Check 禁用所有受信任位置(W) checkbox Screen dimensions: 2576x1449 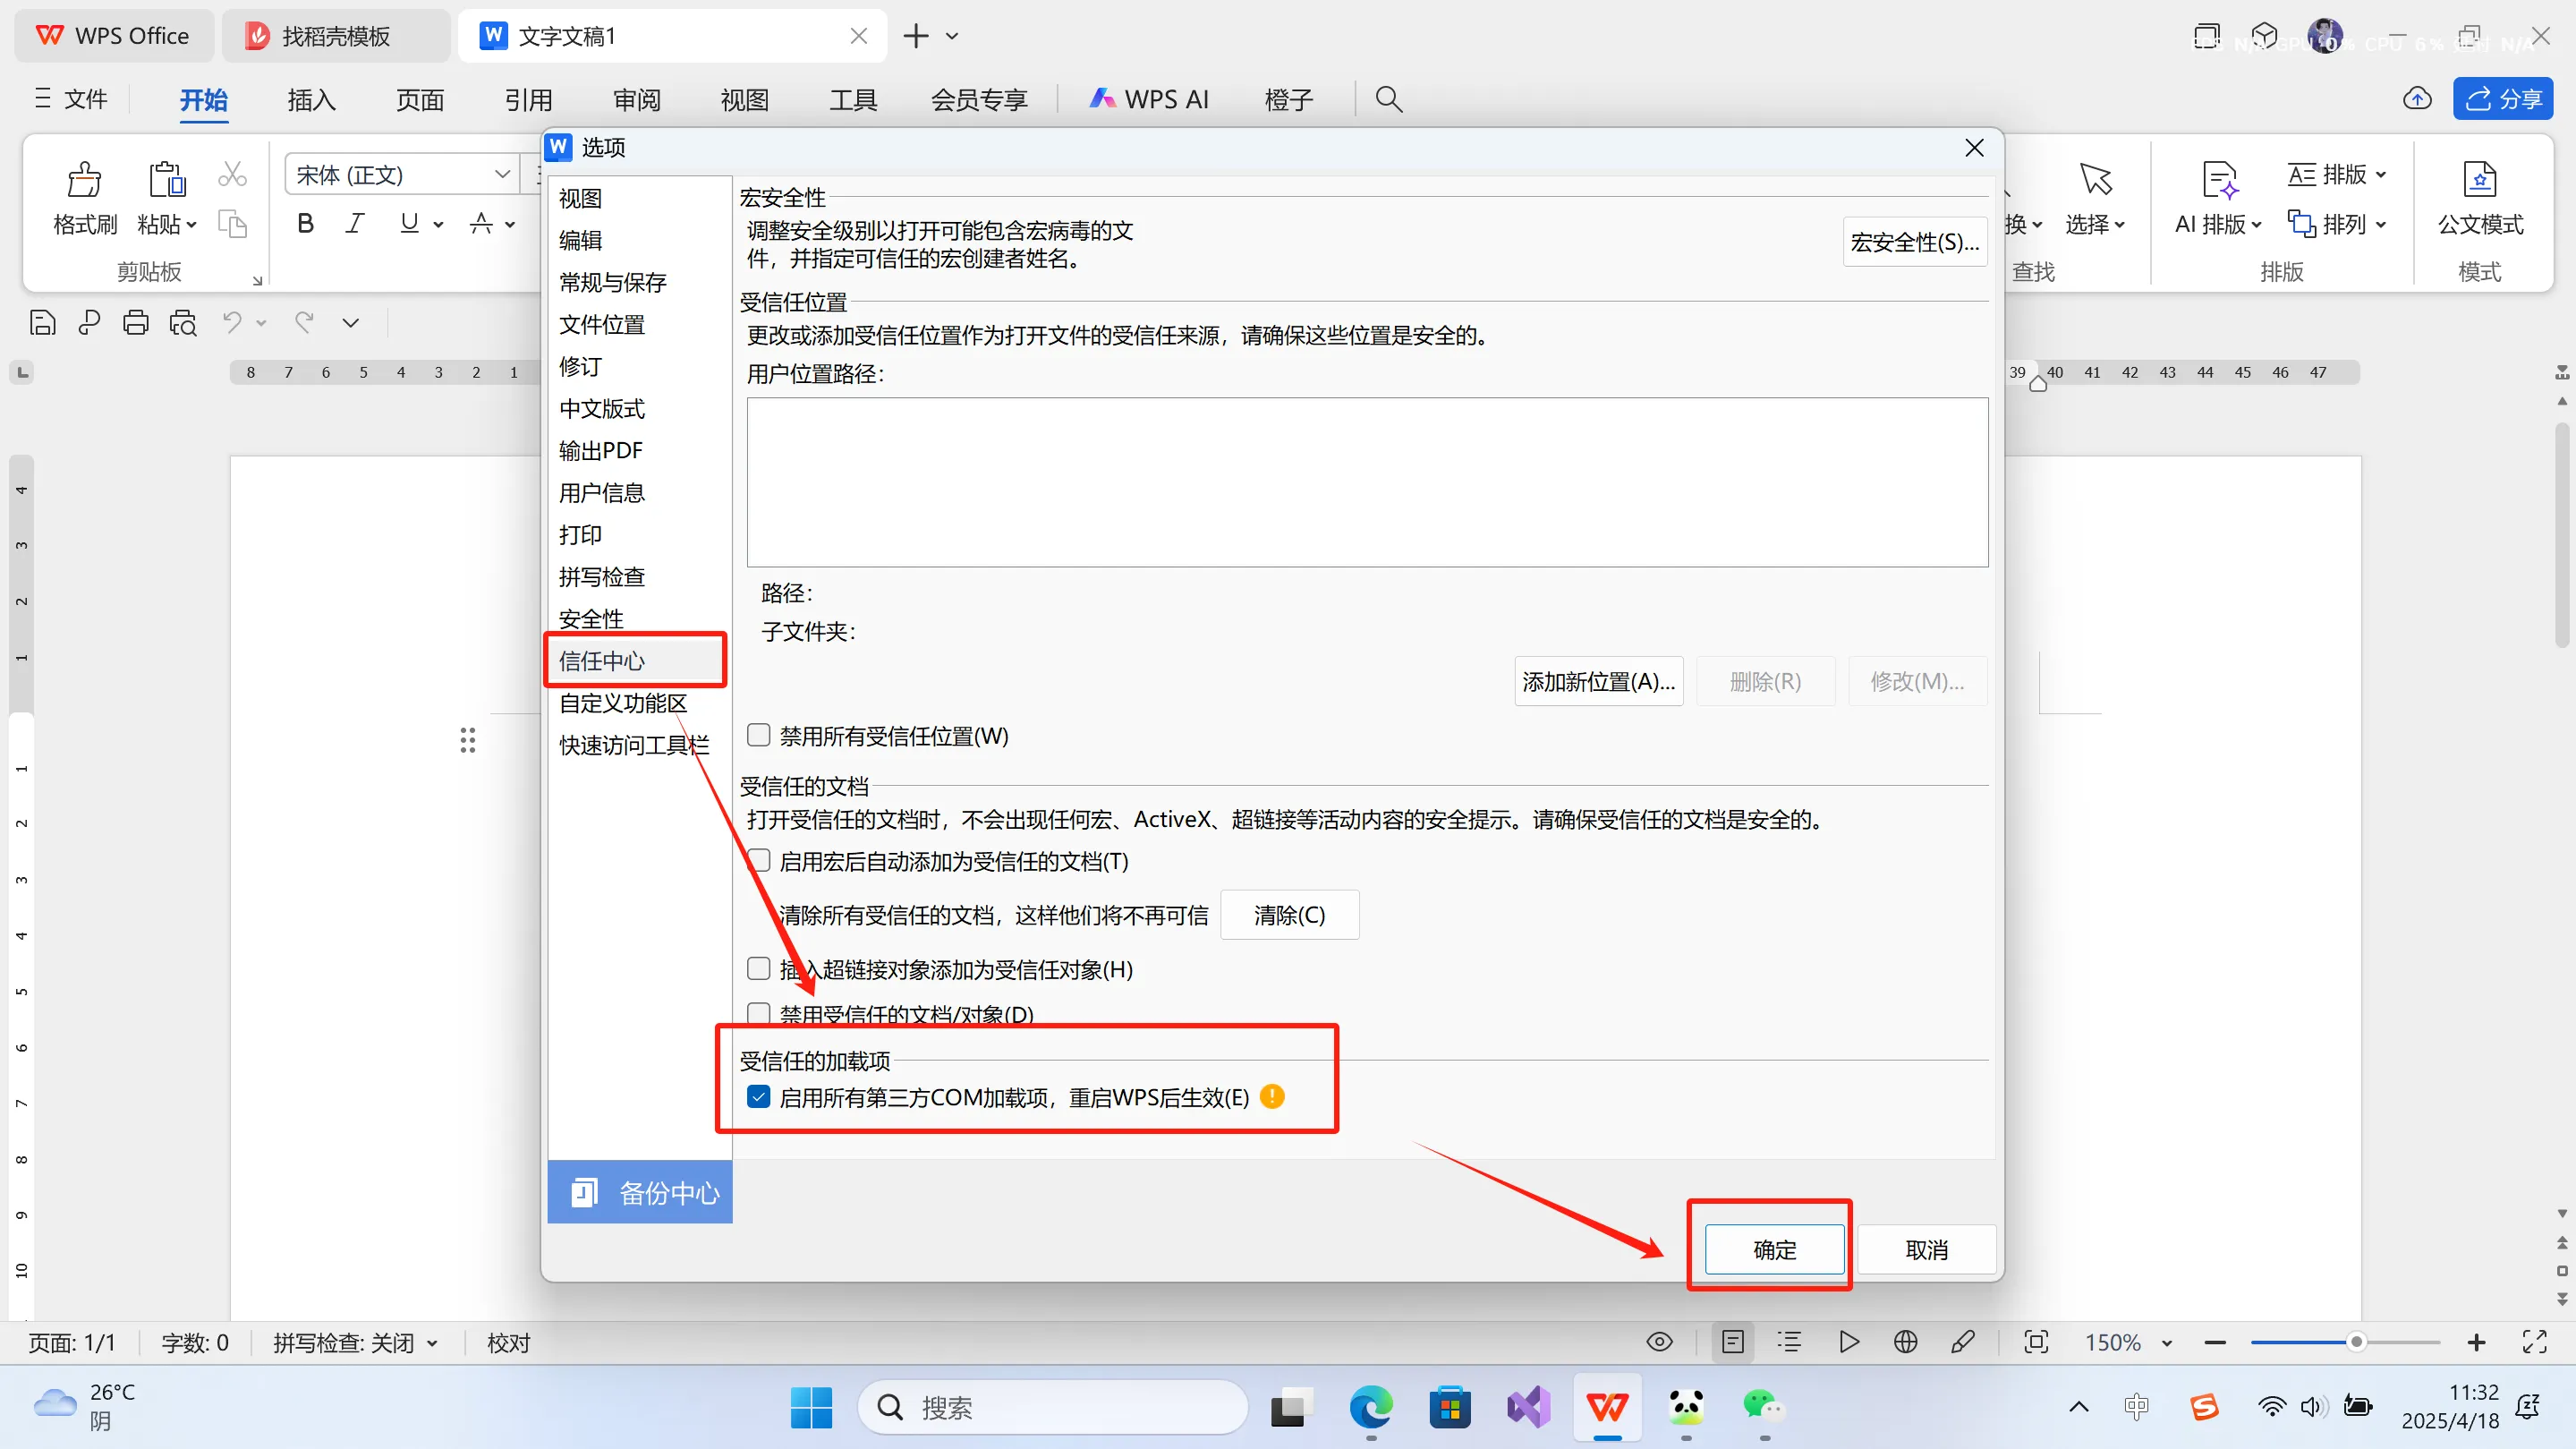(x=758, y=735)
